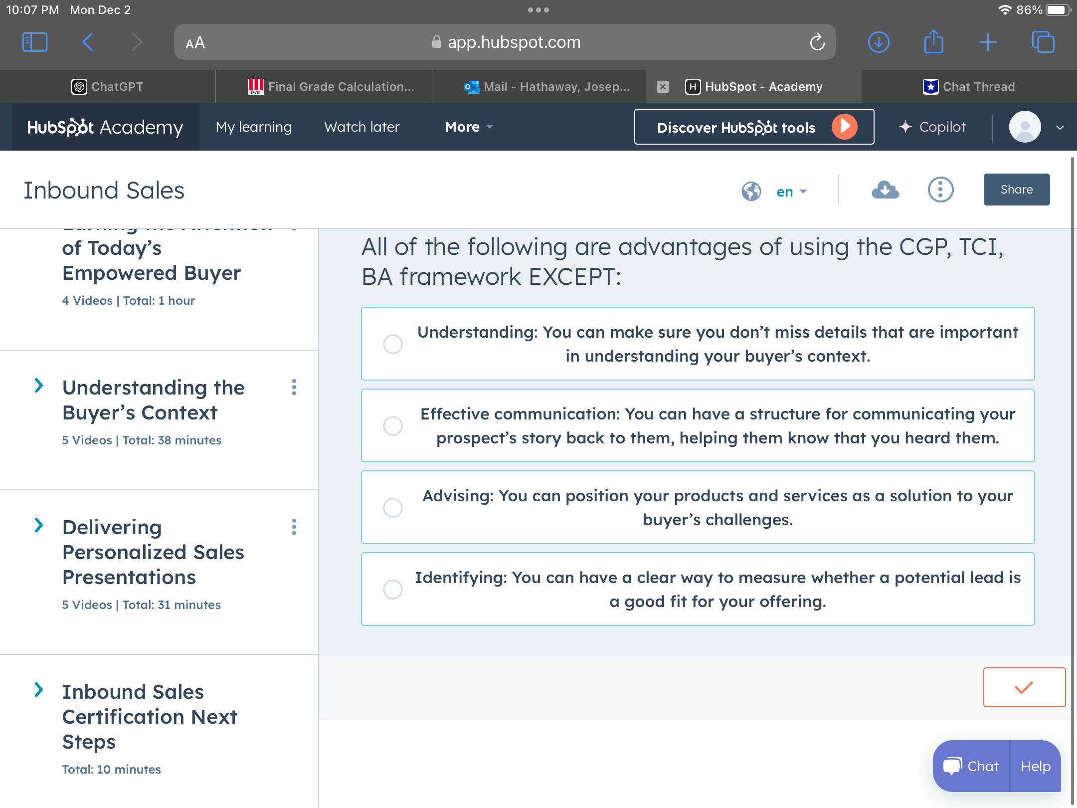1077x808 pixels.
Task: Choose the Effective communication answer option
Action: 393,426
